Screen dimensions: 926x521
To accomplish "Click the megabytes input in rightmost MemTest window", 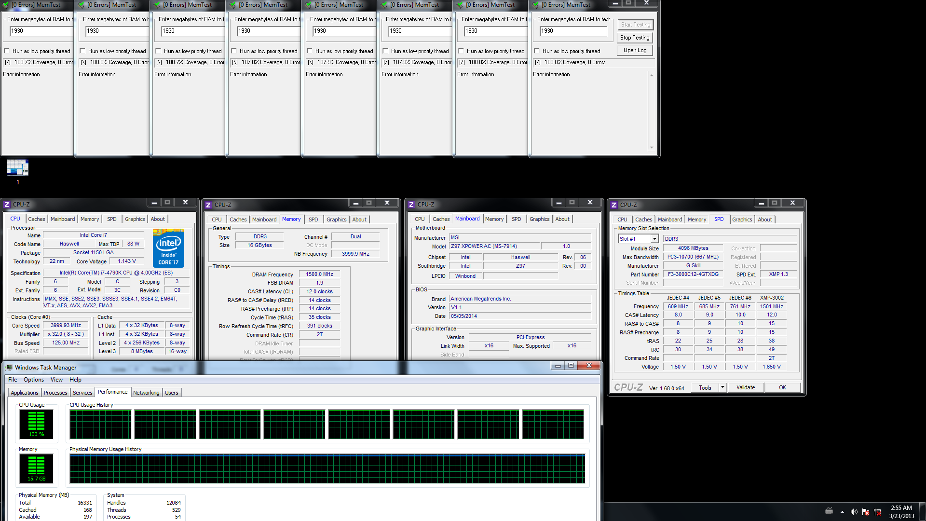I will pyautogui.click(x=573, y=31).
